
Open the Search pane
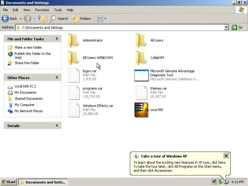59,19
